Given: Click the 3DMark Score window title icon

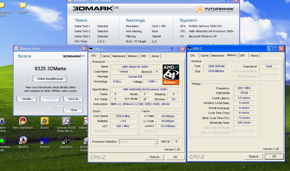Looking at the screenshot, I should point(16,48).
